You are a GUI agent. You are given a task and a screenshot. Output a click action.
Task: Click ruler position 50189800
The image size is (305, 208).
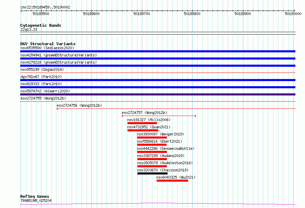192,14
